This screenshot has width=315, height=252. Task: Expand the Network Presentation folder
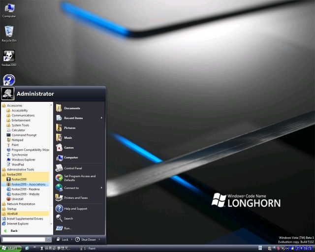point(19,204)
